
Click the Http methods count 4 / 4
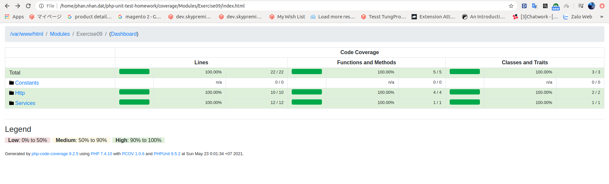[x=437, y=92]
